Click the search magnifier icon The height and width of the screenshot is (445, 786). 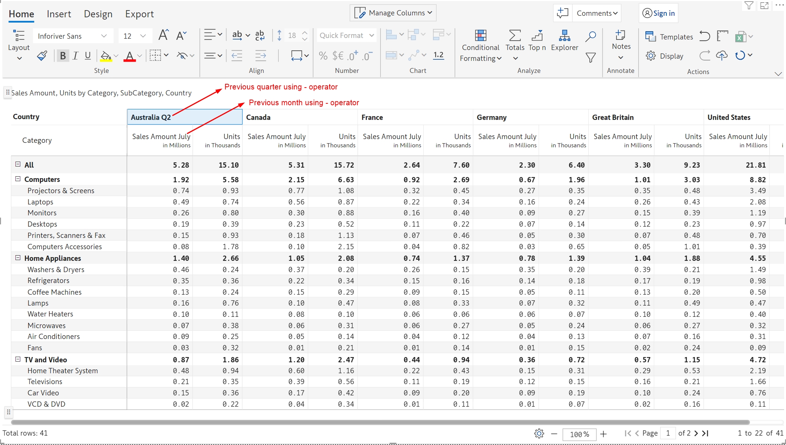[591, 36]
